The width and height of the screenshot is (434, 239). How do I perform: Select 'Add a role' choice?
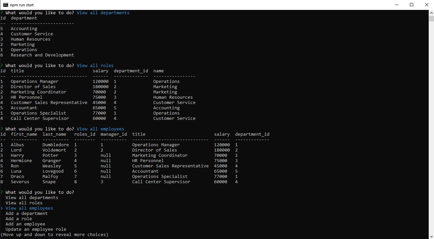coord(18,219)
